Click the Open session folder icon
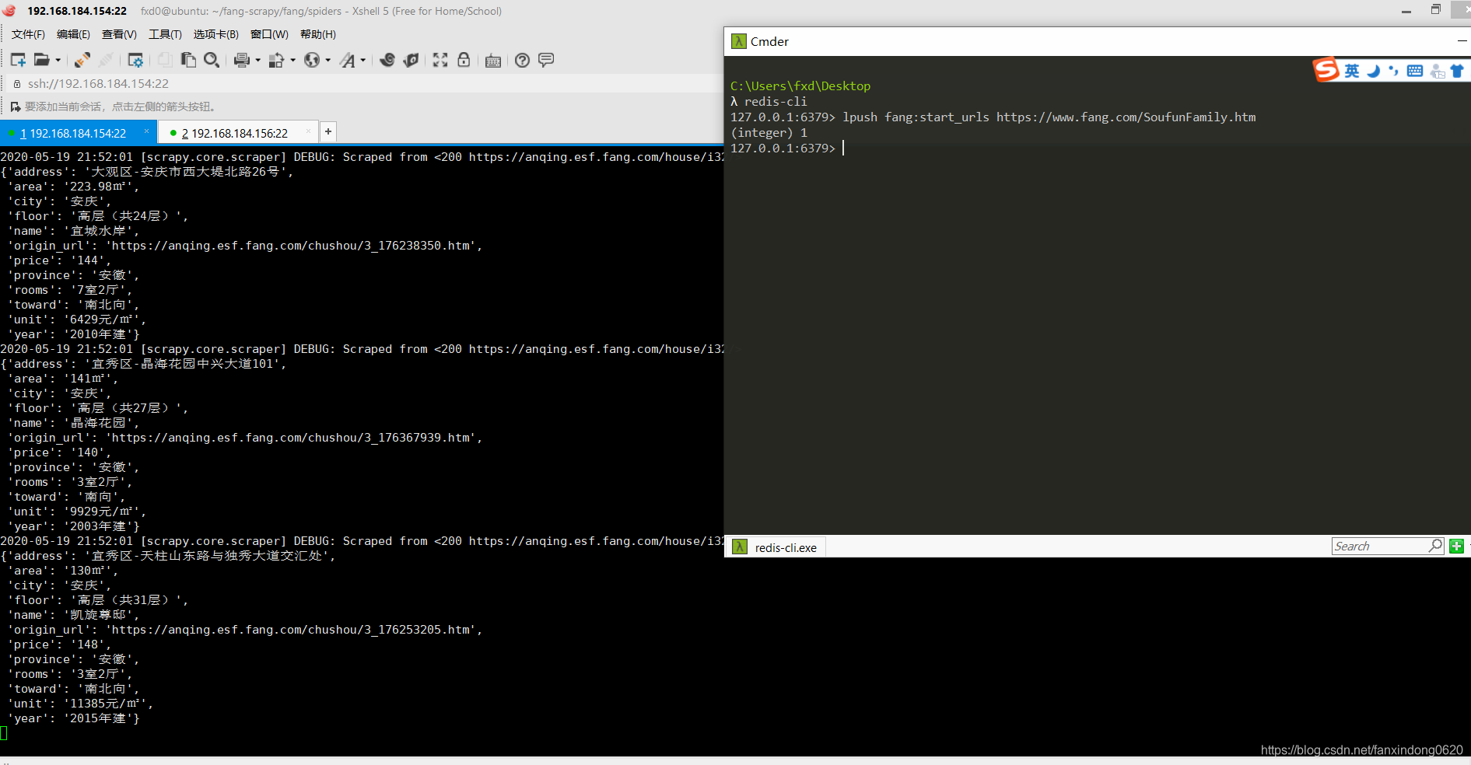Image resolution: width=1471 pixels, height=765 pixels. 42,60
